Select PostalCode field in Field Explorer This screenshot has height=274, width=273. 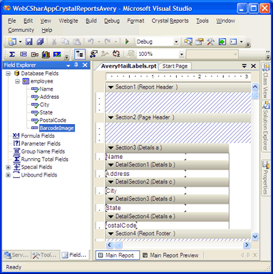pyautogui.click(x=53, y=120)
